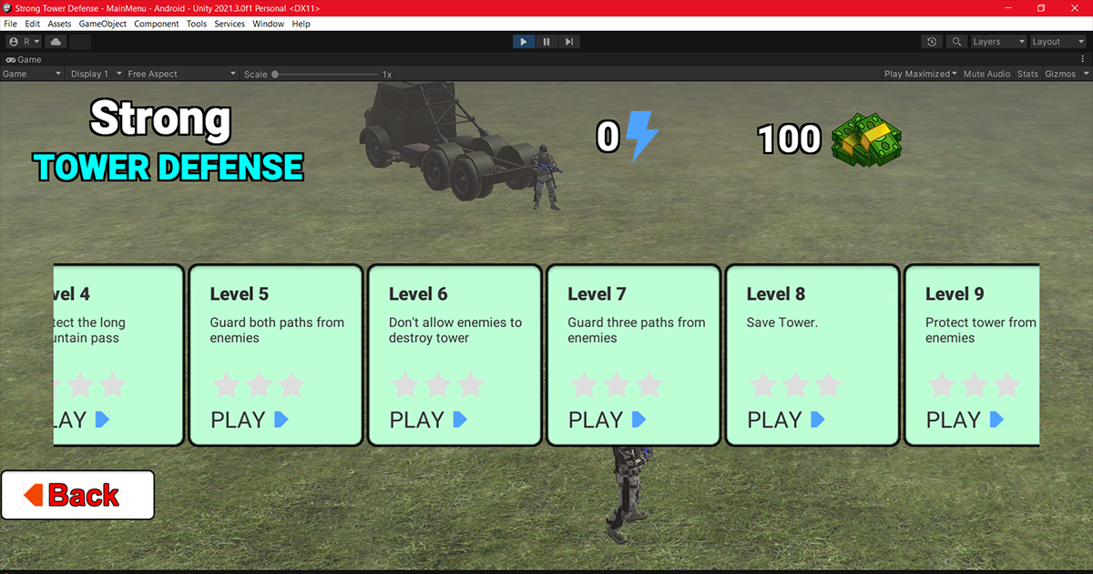Click PLAY on Level 7 card
The width and height of the screenshot is (1093, 574).
[608, 420]
